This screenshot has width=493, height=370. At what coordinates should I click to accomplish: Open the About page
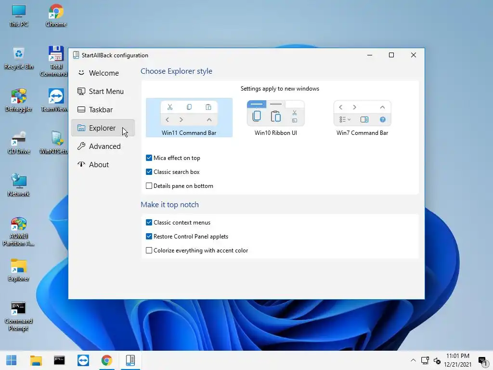tap(103, 165)
